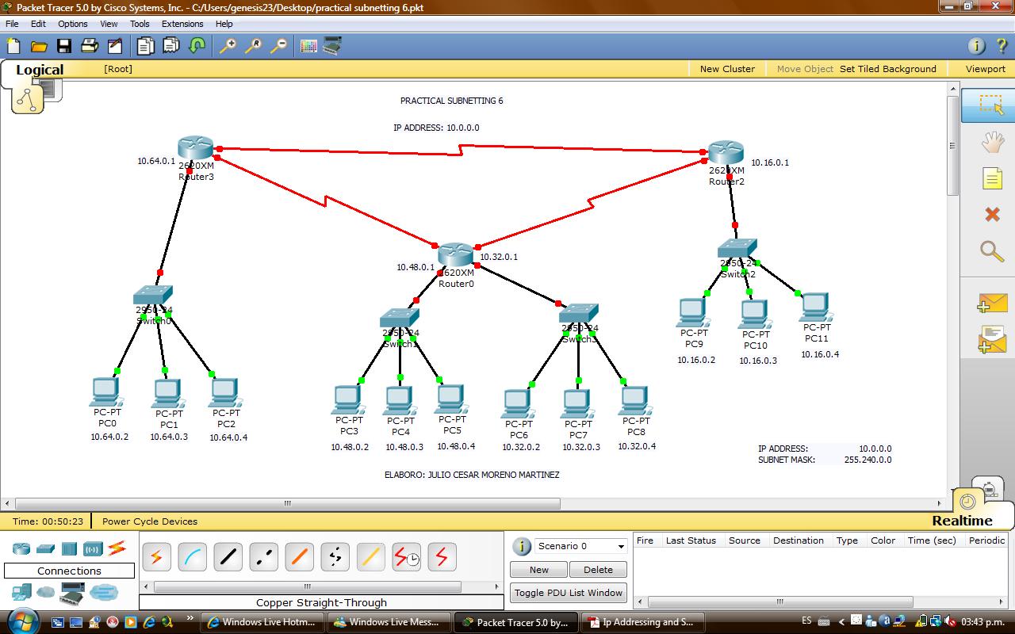Select the Fiber cable connection

pos(299,556)
